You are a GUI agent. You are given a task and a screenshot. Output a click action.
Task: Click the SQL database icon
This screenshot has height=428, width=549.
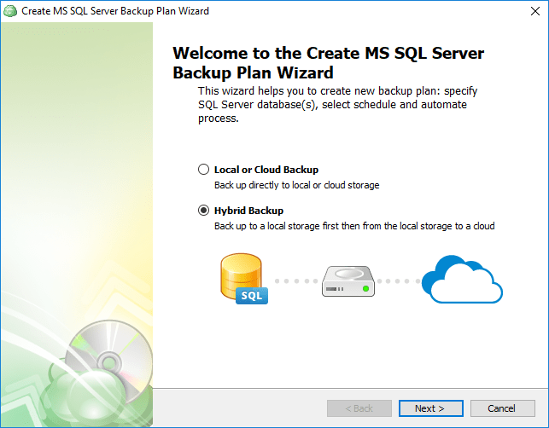click(244, 279)
